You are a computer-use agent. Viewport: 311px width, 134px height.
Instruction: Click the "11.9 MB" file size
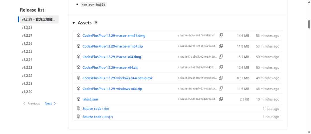[243, 89]
